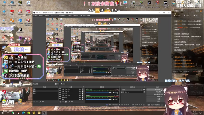Click the OBS preview canvas
This screenshot has width=204, height=115.
click(x=102, y=49)
